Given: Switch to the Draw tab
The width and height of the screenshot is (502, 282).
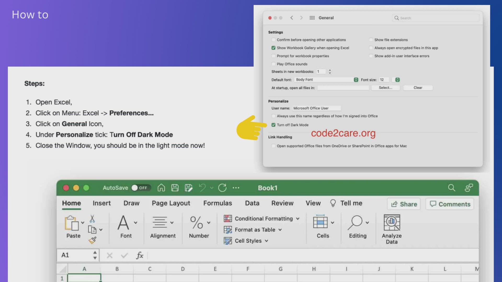Looking at the screenshot, I should 132,203.
